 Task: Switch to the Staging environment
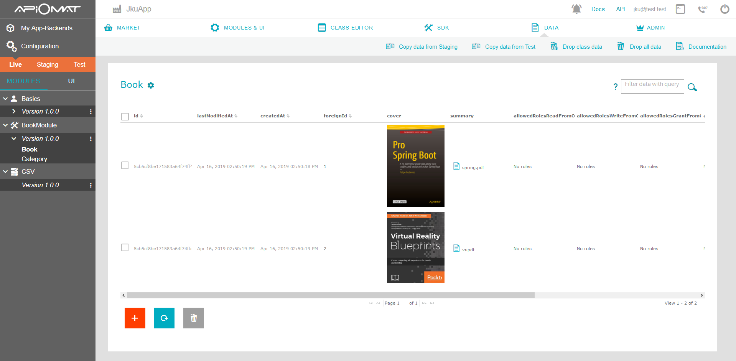click(48, 64)
